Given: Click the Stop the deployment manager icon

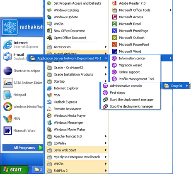Looking at the screenshot, I should coord(105,106).
